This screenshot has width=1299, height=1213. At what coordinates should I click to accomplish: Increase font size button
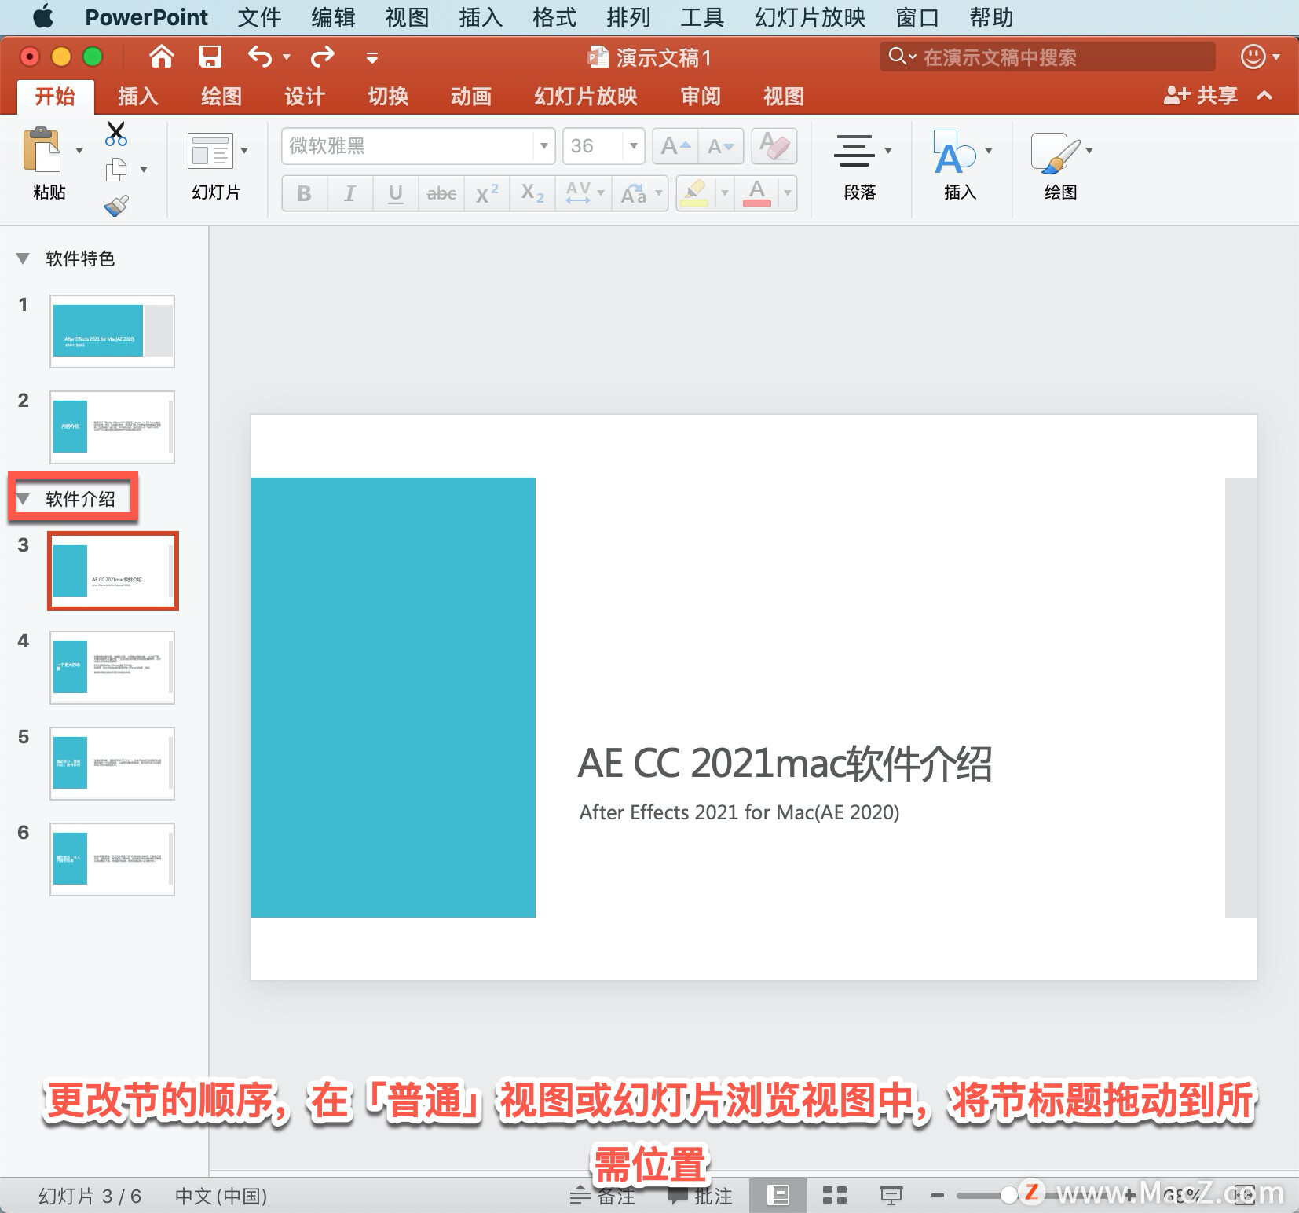675,146
